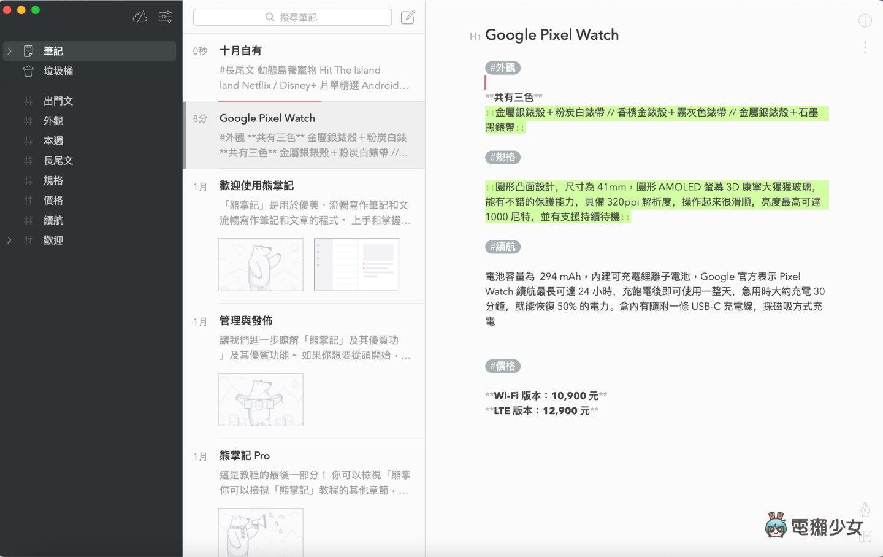This screenshot has width=883, height=557.
Task: Click the hashtag icon beside 本週
Action: point(28,141)
